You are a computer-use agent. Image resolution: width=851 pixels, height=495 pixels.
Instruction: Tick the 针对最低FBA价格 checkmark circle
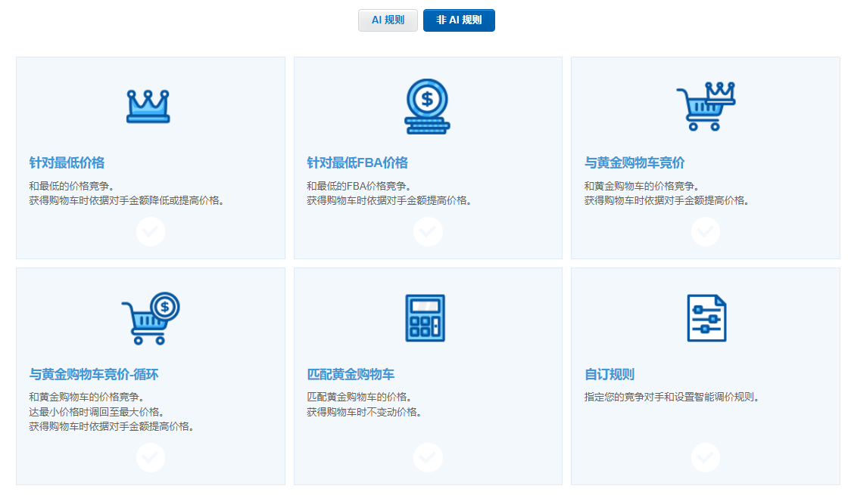click(x=428, y=232)
